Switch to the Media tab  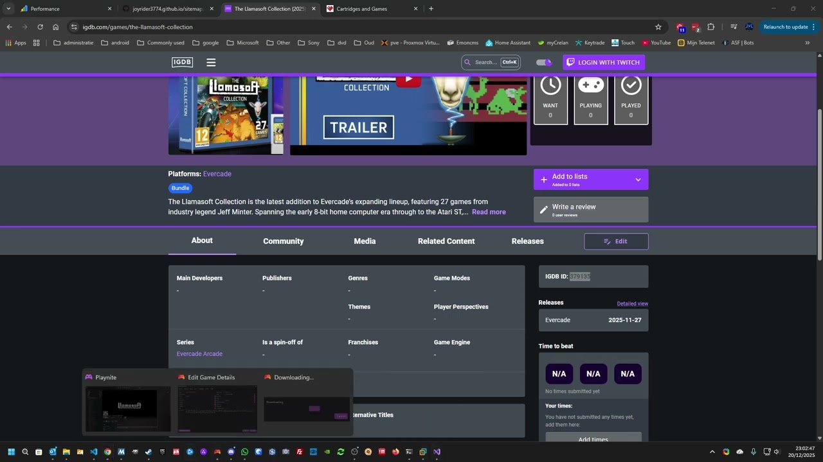tap(365, 241)
